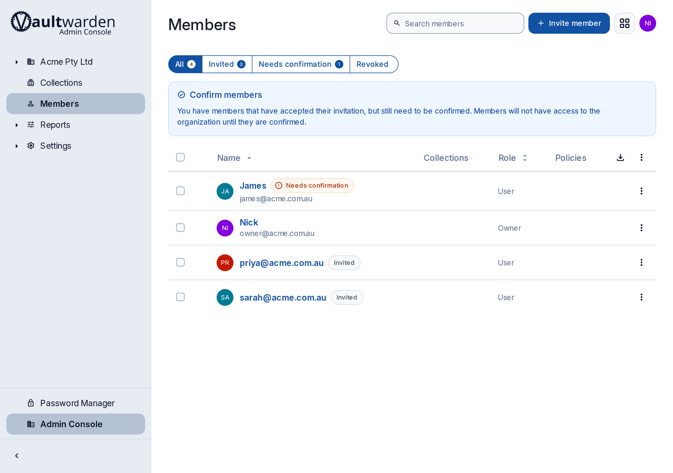This screenshot has width=673, height=473.
Task: Open the sarah@acme.com.au member link
Action: pos(283,297)
